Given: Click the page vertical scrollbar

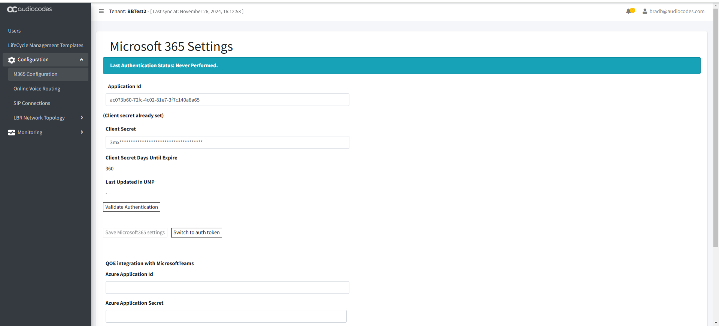Looking at the screenshot, I should [716, 127].
